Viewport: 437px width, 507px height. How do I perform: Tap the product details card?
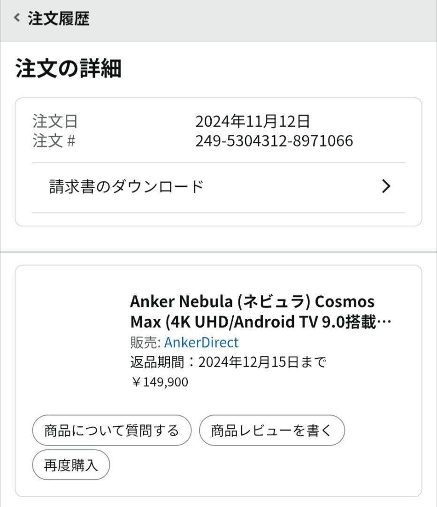(x=218, y=371)
